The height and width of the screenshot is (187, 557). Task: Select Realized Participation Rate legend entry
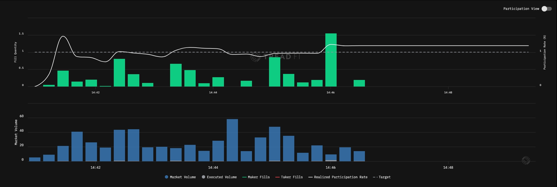point(338,177)
